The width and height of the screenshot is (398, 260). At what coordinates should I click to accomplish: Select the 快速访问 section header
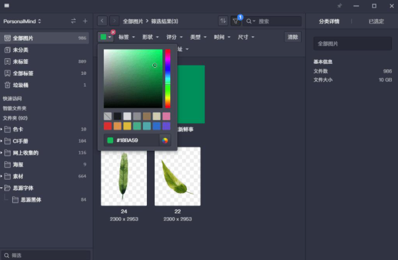tap(12, 99)
